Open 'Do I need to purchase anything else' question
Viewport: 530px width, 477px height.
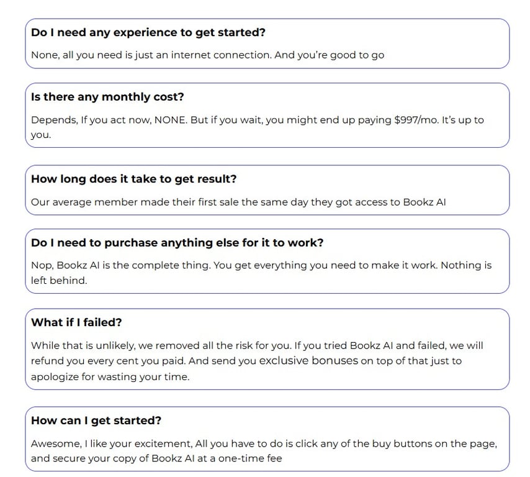(177, 243)
